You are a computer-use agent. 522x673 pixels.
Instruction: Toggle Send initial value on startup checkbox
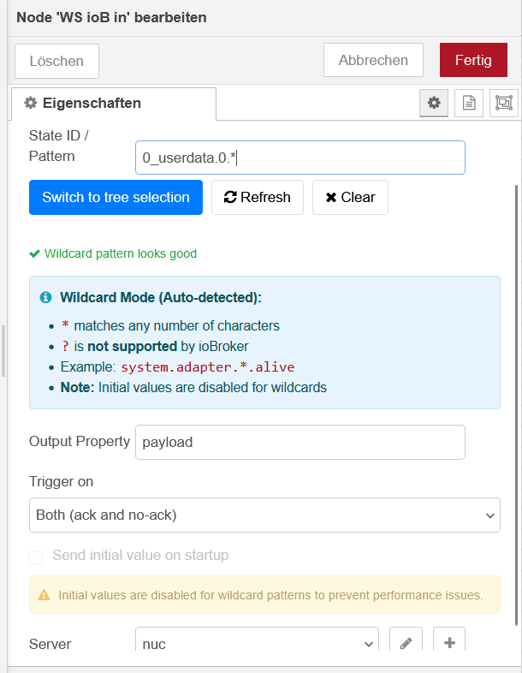tap(36, 557)
